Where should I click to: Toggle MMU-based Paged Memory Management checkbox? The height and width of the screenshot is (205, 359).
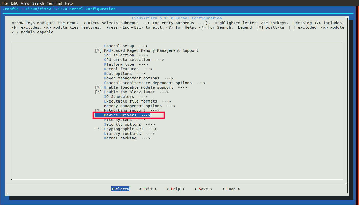click(x=98, y=50)
